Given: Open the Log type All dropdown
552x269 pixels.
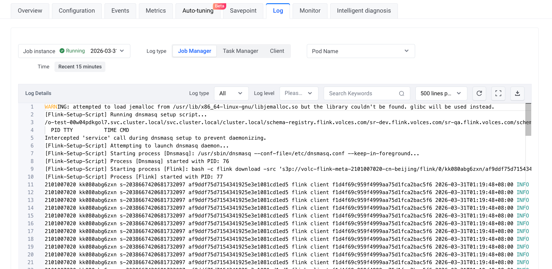Looking at the screenshot, I should tap(231, 93).
